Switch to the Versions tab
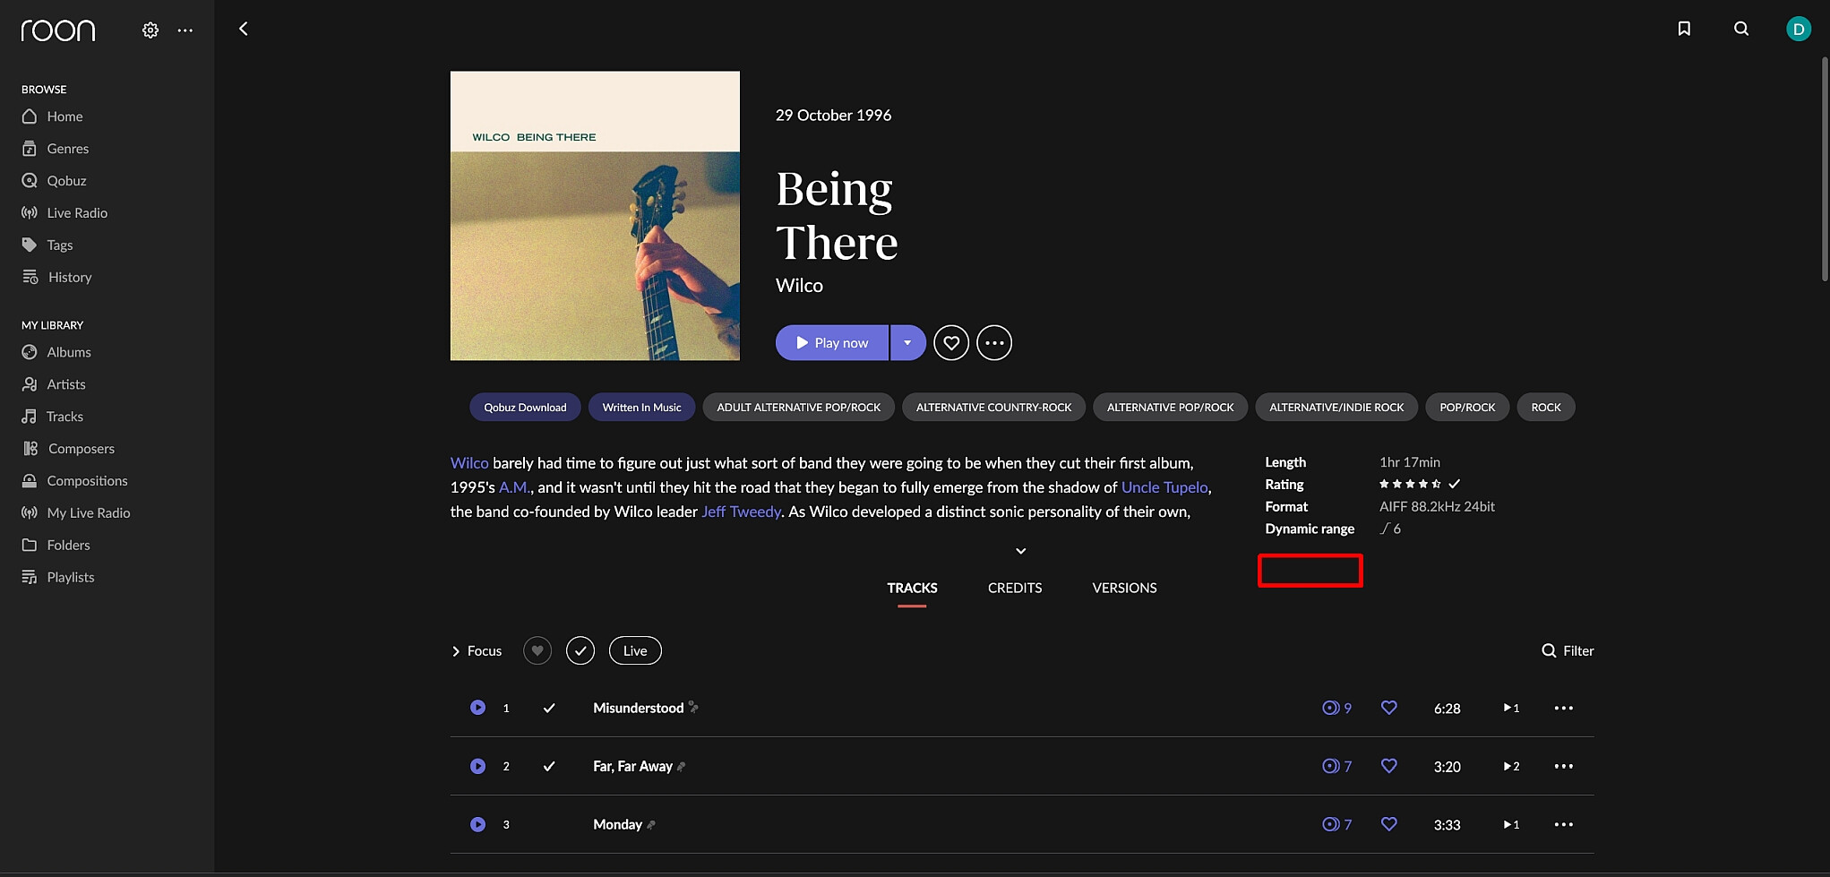Viewport: 1830px width, 877px height. 1124,589
